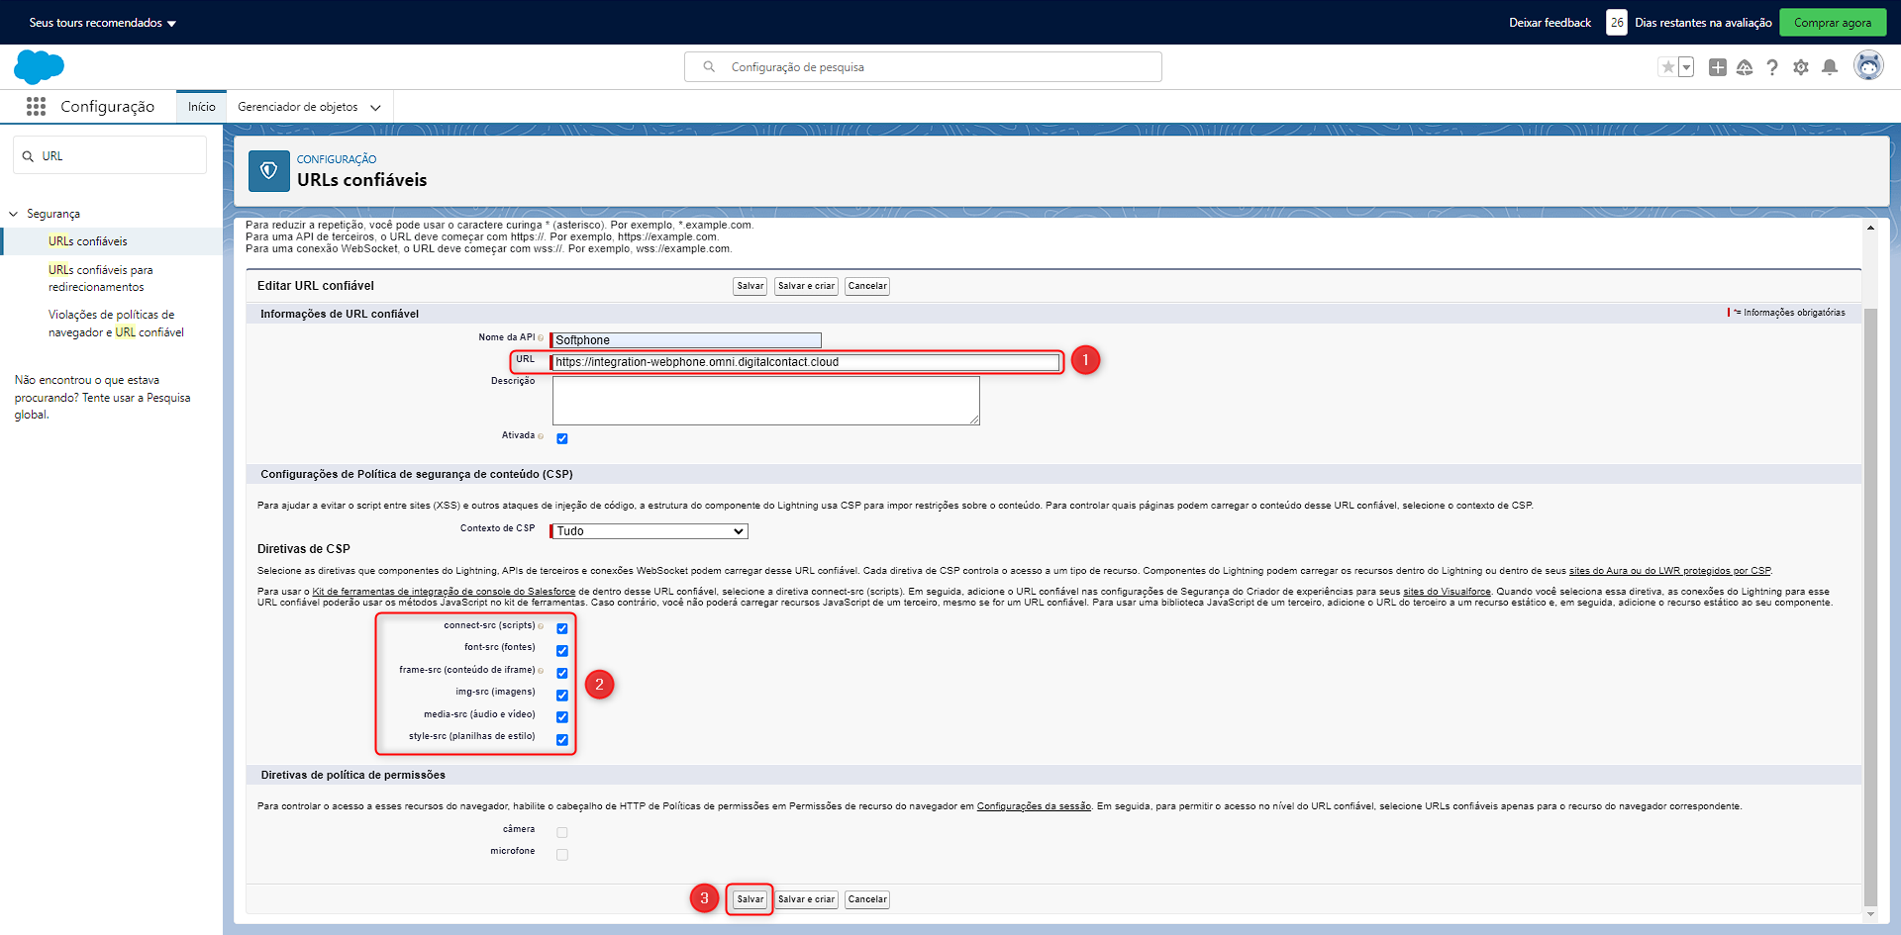
Task: Open the Contexto de CSP dropdown
Action: tap(650, 531)
